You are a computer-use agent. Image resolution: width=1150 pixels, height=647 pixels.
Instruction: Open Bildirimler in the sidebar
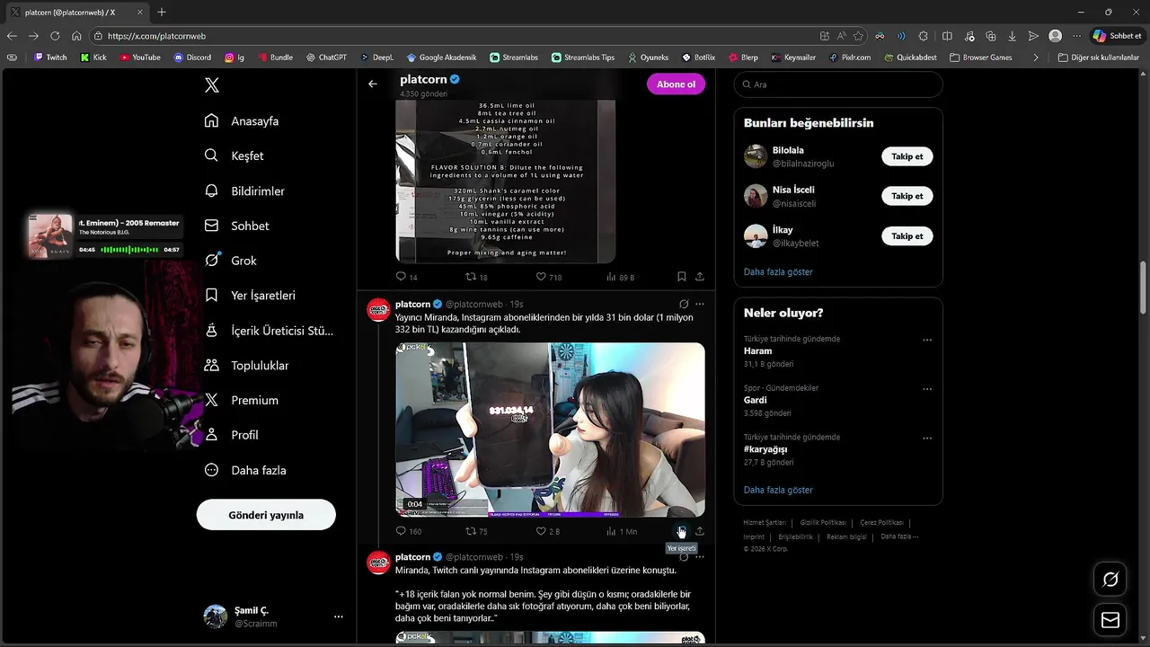coord(244,191)
